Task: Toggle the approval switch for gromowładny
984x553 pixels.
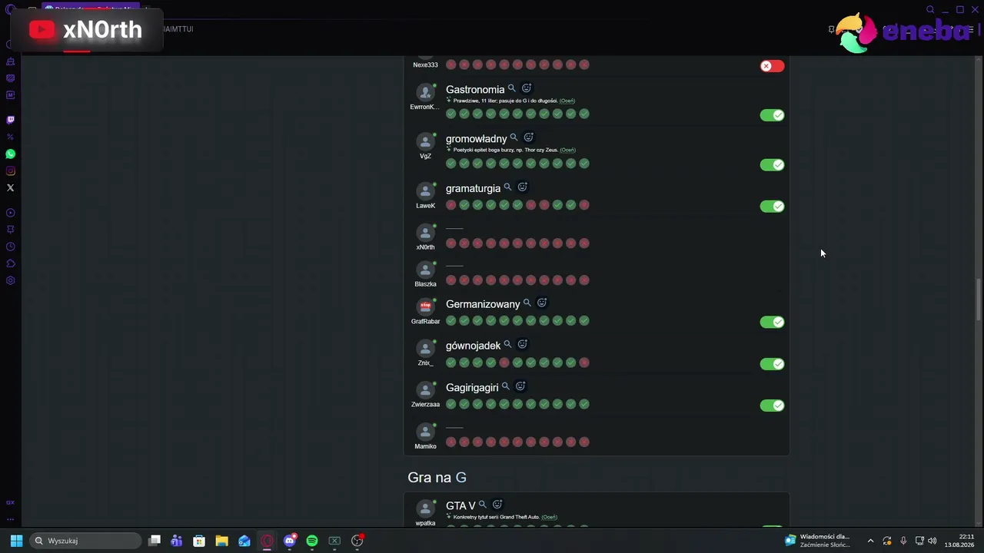Action: coord(772,164)
